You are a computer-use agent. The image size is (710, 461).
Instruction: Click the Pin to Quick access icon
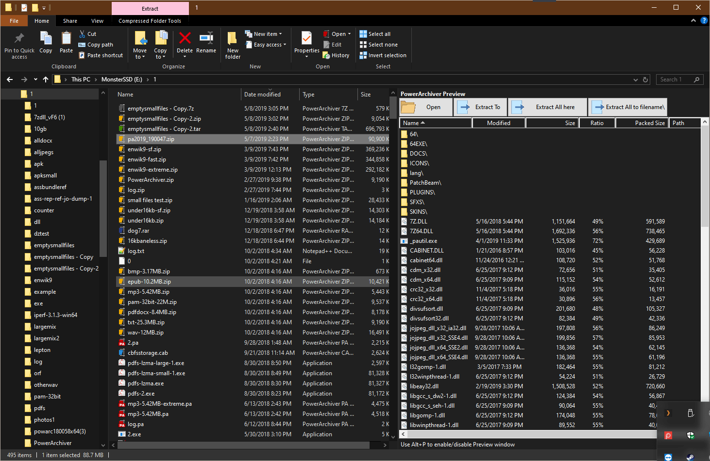point(19,38)
